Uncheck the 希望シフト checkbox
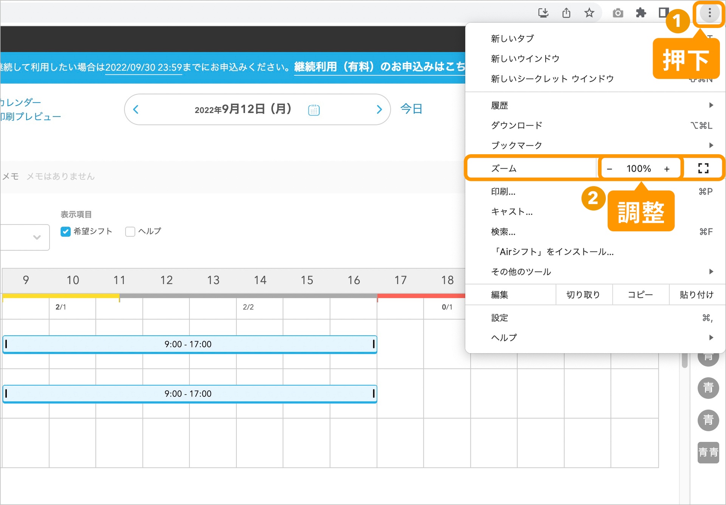Viewport: 726px width, 505px height. [x=65, y=231]
